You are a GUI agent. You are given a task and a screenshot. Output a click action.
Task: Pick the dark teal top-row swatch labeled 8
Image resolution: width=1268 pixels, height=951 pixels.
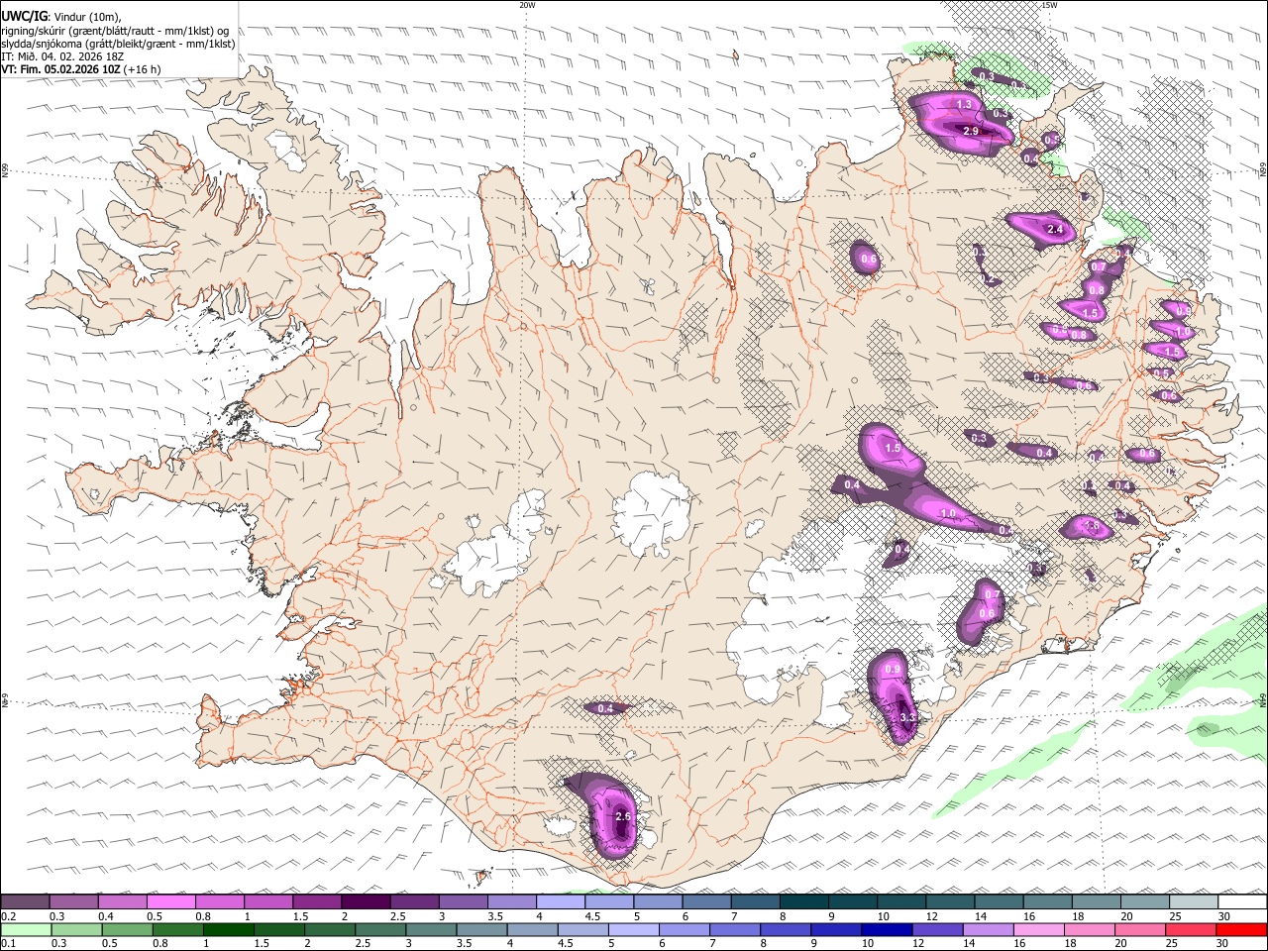coord(803,901)
